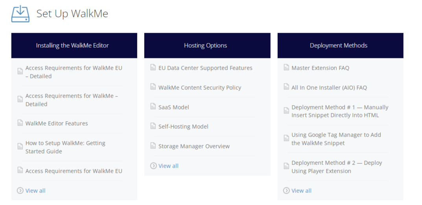The width and height of the screenshot is (422, 205).
Task: Click document icon beside Storage Manager Overview
Action: point(153,146)
